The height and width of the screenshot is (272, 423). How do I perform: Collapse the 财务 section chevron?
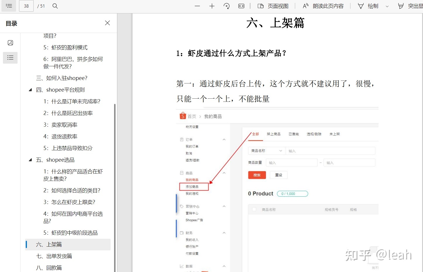pyautogui.click(x=224, y=233)
